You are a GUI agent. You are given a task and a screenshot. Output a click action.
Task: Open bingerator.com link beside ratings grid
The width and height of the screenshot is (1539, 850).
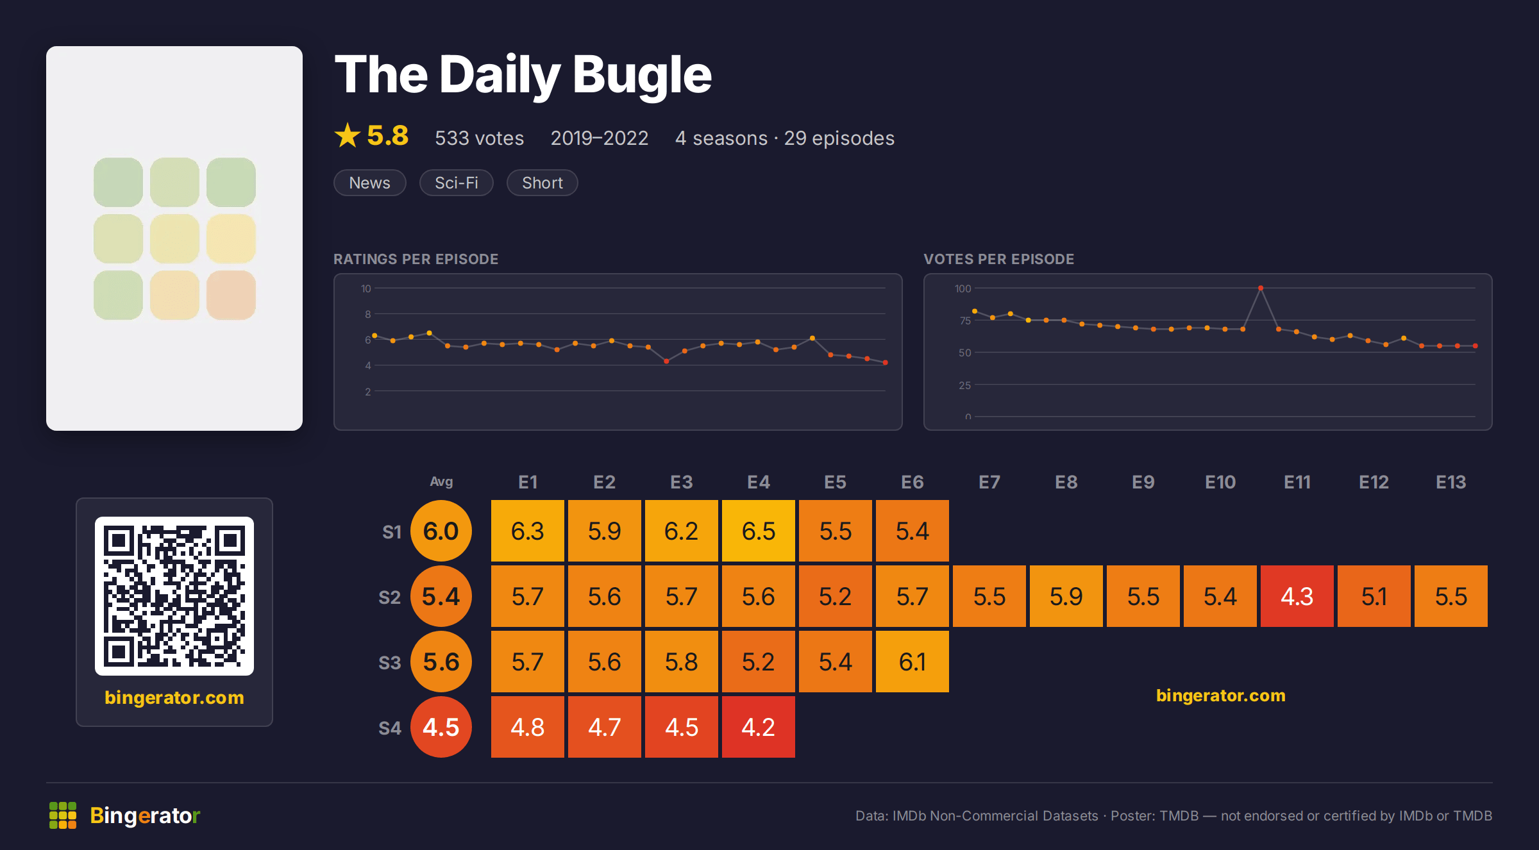[1221, 696]
